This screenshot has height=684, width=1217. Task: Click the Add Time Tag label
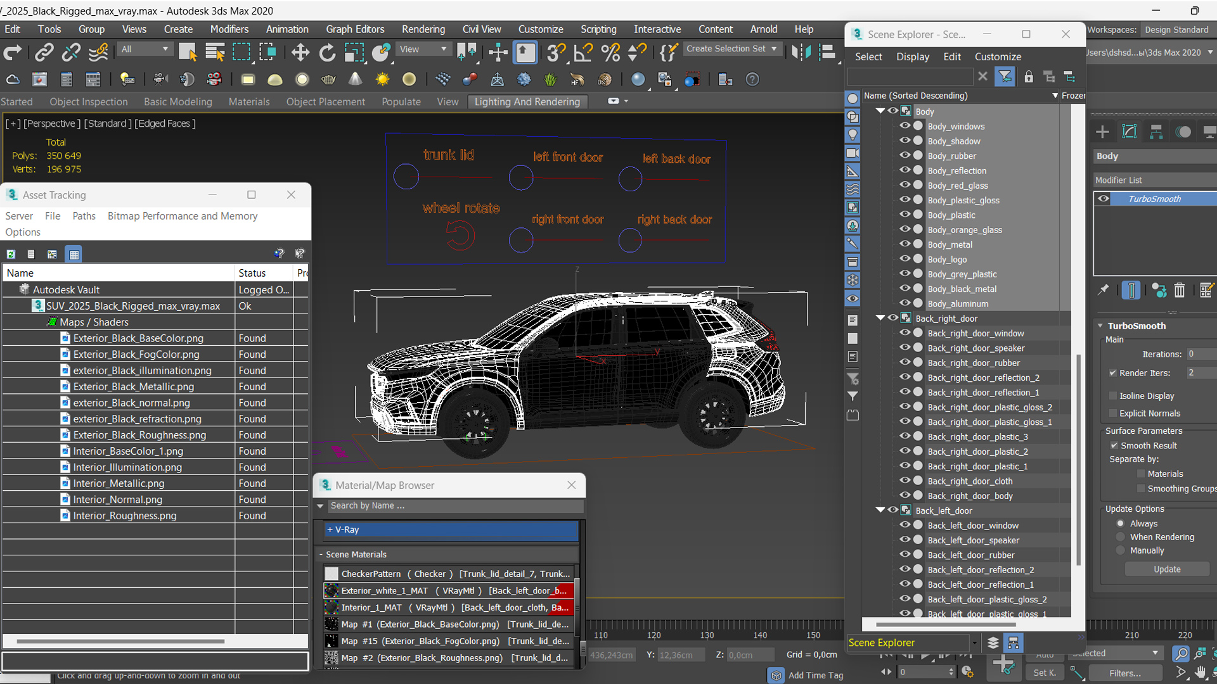click(x=815, y=675)
